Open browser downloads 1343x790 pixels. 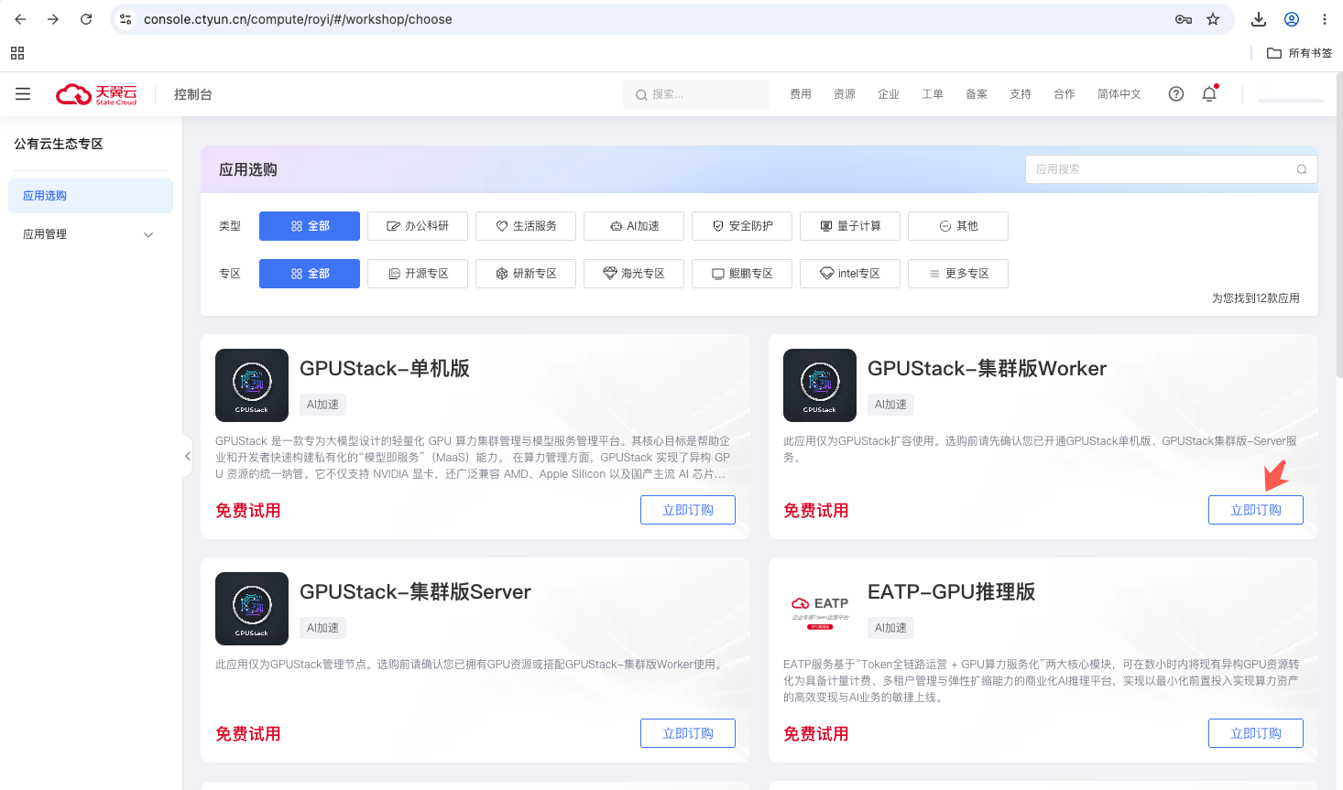1259,19
